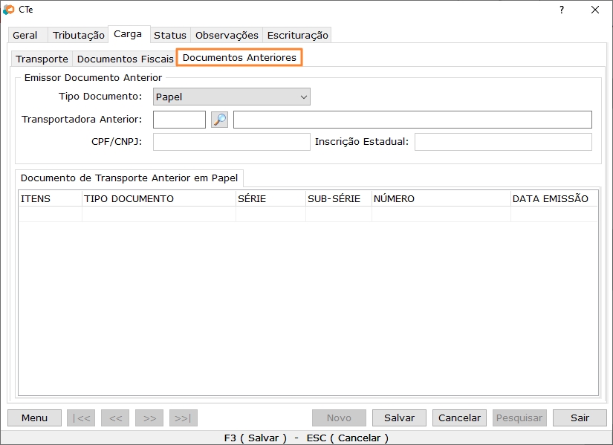Navigate to the first record
This screenshot has width=613, height=445.
(x=80, y=418)
